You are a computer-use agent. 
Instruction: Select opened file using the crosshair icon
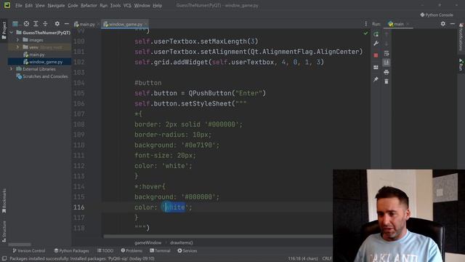coord(26,24)
